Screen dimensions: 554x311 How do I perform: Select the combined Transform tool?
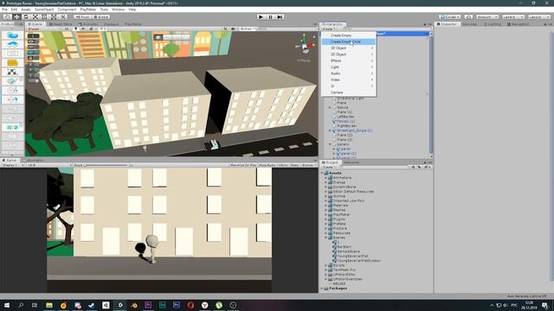(54, 17)
